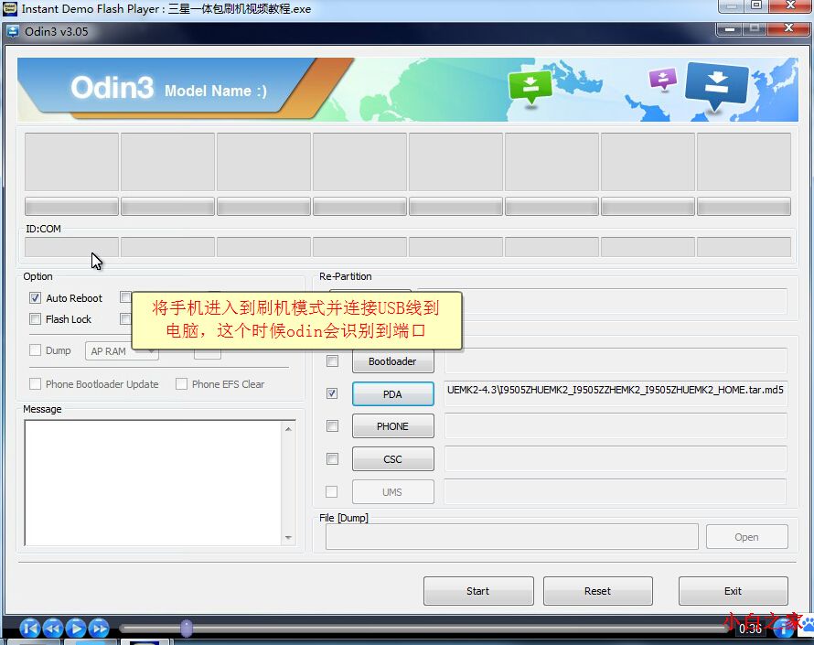The width and height of the screenshot is (814, 645).
Task: Close the Instant Demo Flash Player window
Action: [x=790, y=5]
